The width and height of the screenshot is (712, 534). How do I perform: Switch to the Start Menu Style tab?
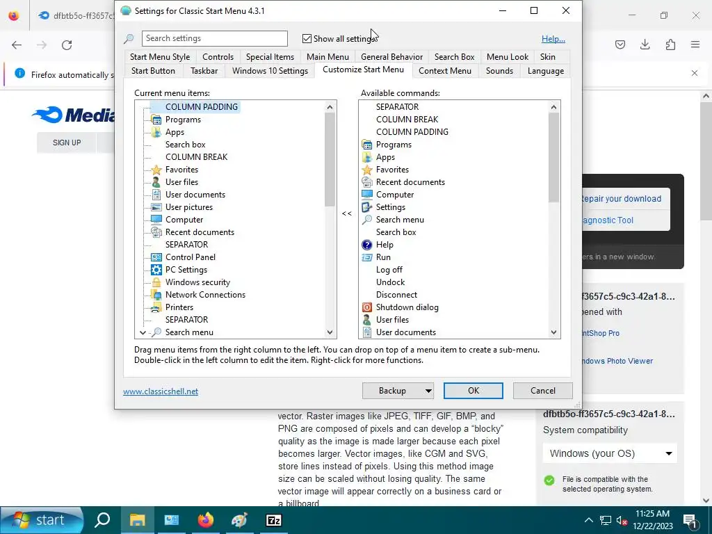(x=160, y=57)
